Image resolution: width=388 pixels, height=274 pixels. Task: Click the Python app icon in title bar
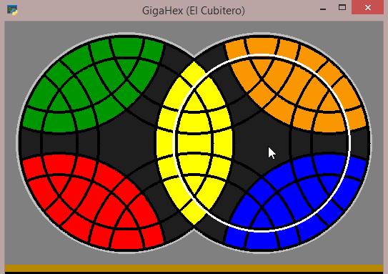[12, 10]
